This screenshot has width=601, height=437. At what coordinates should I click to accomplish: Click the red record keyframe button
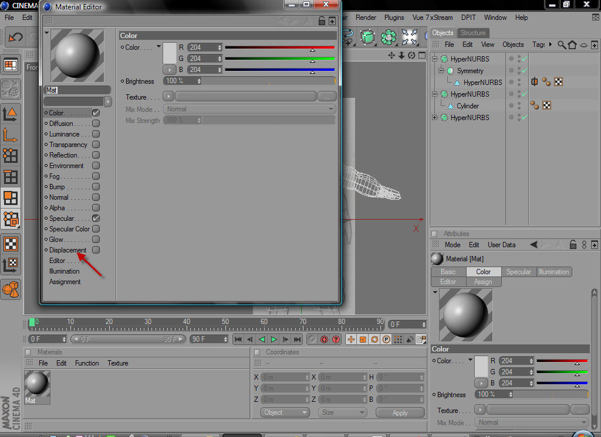[324, 339]
